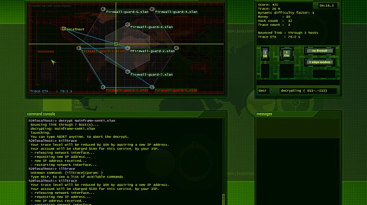Click the map's 'Trace ETA' readout
The height and width of the screenshot is (205, 367).
point(51,91)
